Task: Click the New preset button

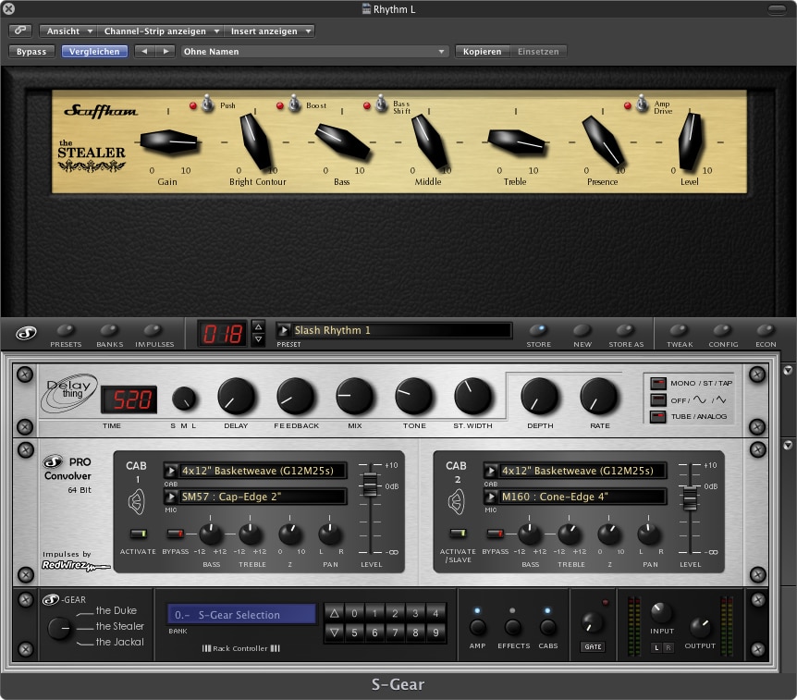Action: [x=582, y=331]
